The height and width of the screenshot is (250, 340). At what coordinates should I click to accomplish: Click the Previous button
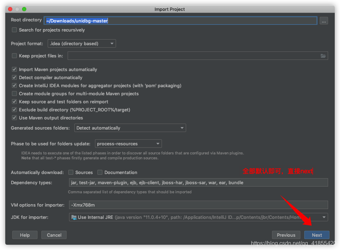point(286,235)
